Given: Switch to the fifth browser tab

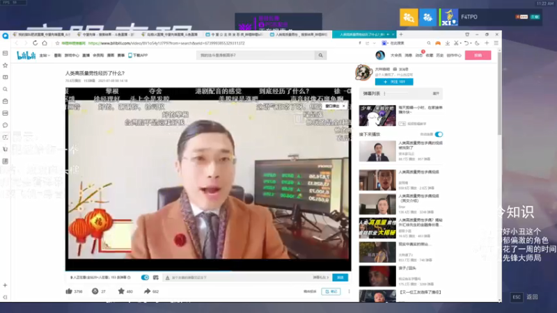Looking at the screenshot, I should pyautogui.click(x=299, y=34).
